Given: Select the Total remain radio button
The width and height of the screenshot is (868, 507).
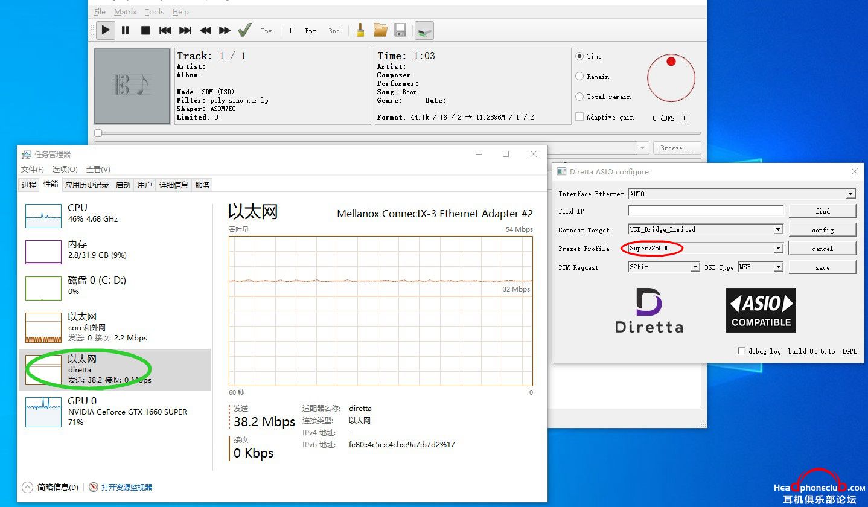Looking at the screenshot, I should [x=579, y=97].
